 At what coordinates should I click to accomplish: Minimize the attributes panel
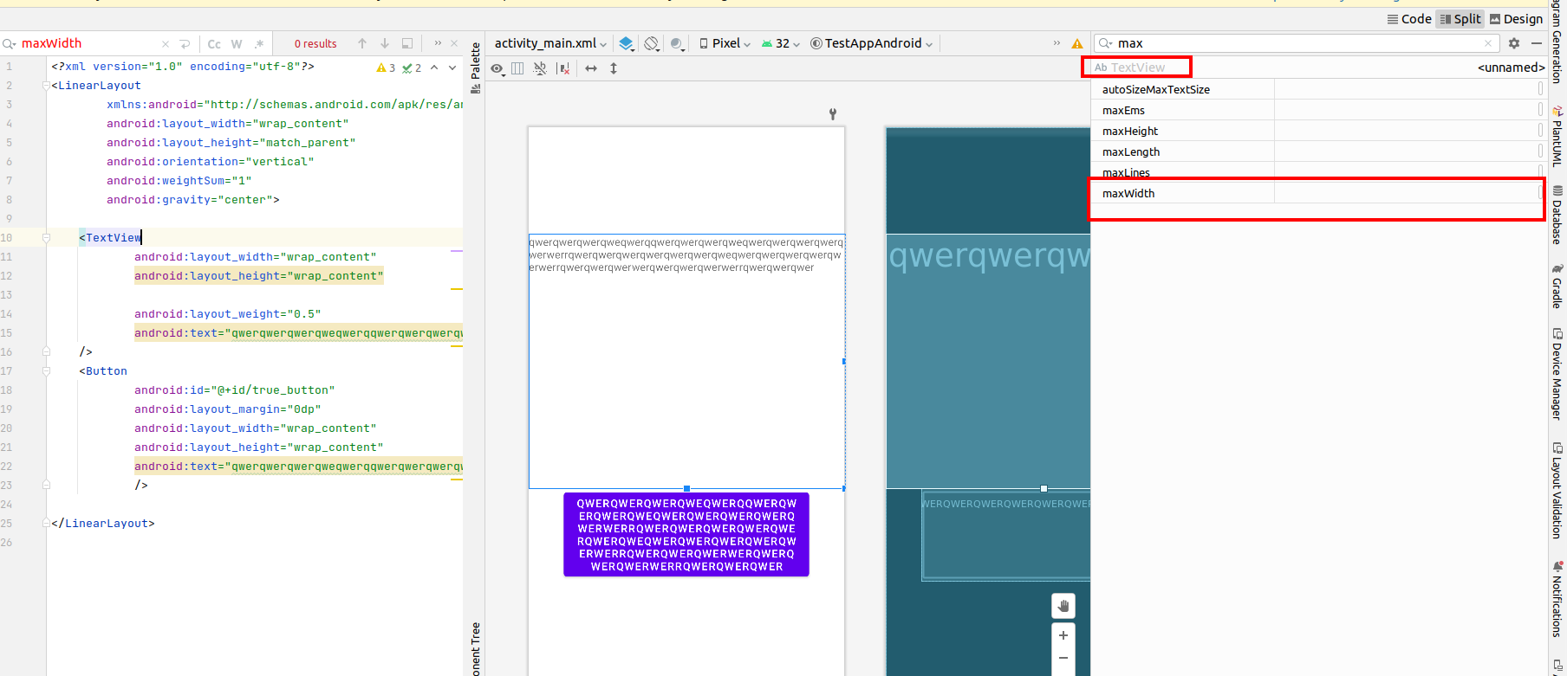1537,43
